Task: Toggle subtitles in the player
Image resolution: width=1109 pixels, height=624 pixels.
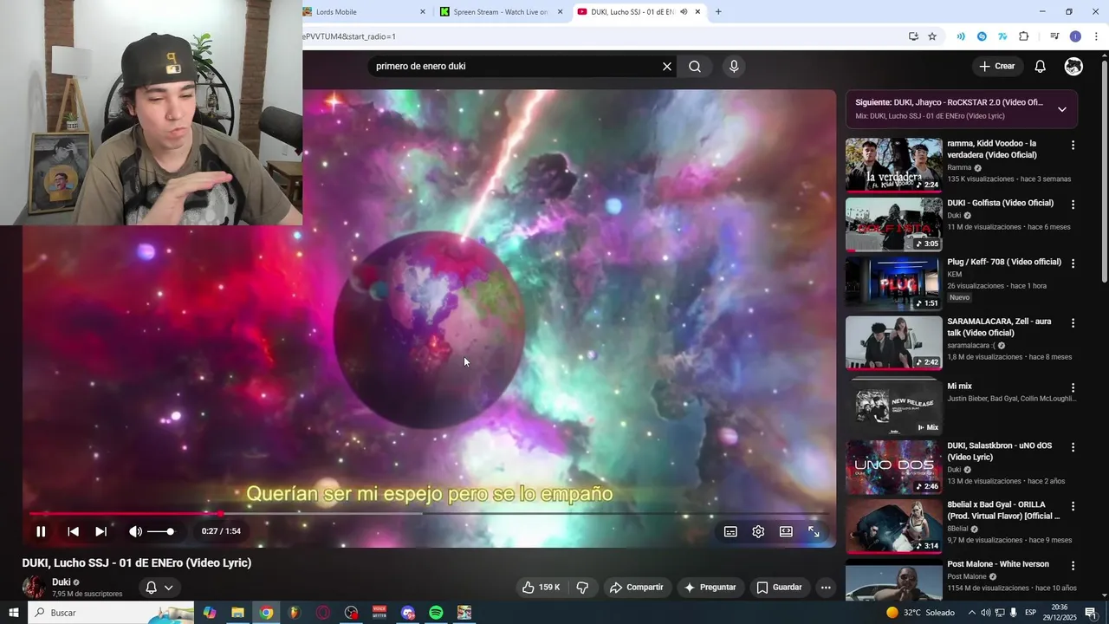Action: (730, 531)
